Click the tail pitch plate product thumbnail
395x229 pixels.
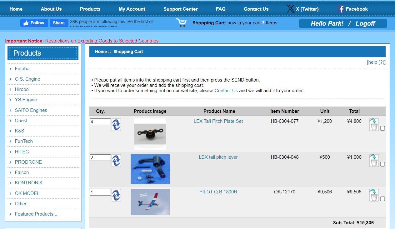point(150,134)
